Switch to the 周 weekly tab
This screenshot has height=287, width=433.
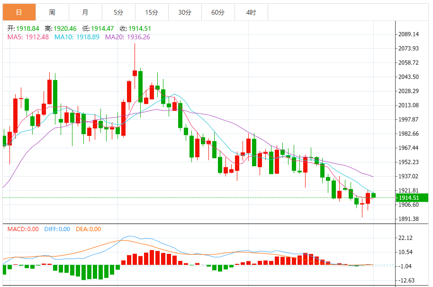coord(52,12)
